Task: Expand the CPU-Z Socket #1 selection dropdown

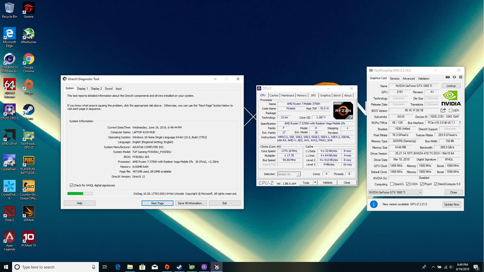Action: [x=298, y=174]
